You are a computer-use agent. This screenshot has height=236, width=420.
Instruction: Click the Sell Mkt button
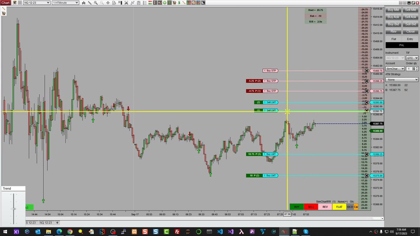(410, 10)
